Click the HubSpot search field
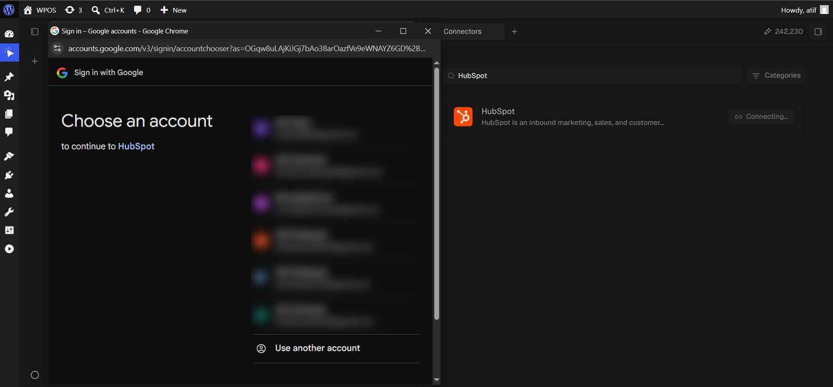This screenshot has width=833, height=387. pos(592,76)
